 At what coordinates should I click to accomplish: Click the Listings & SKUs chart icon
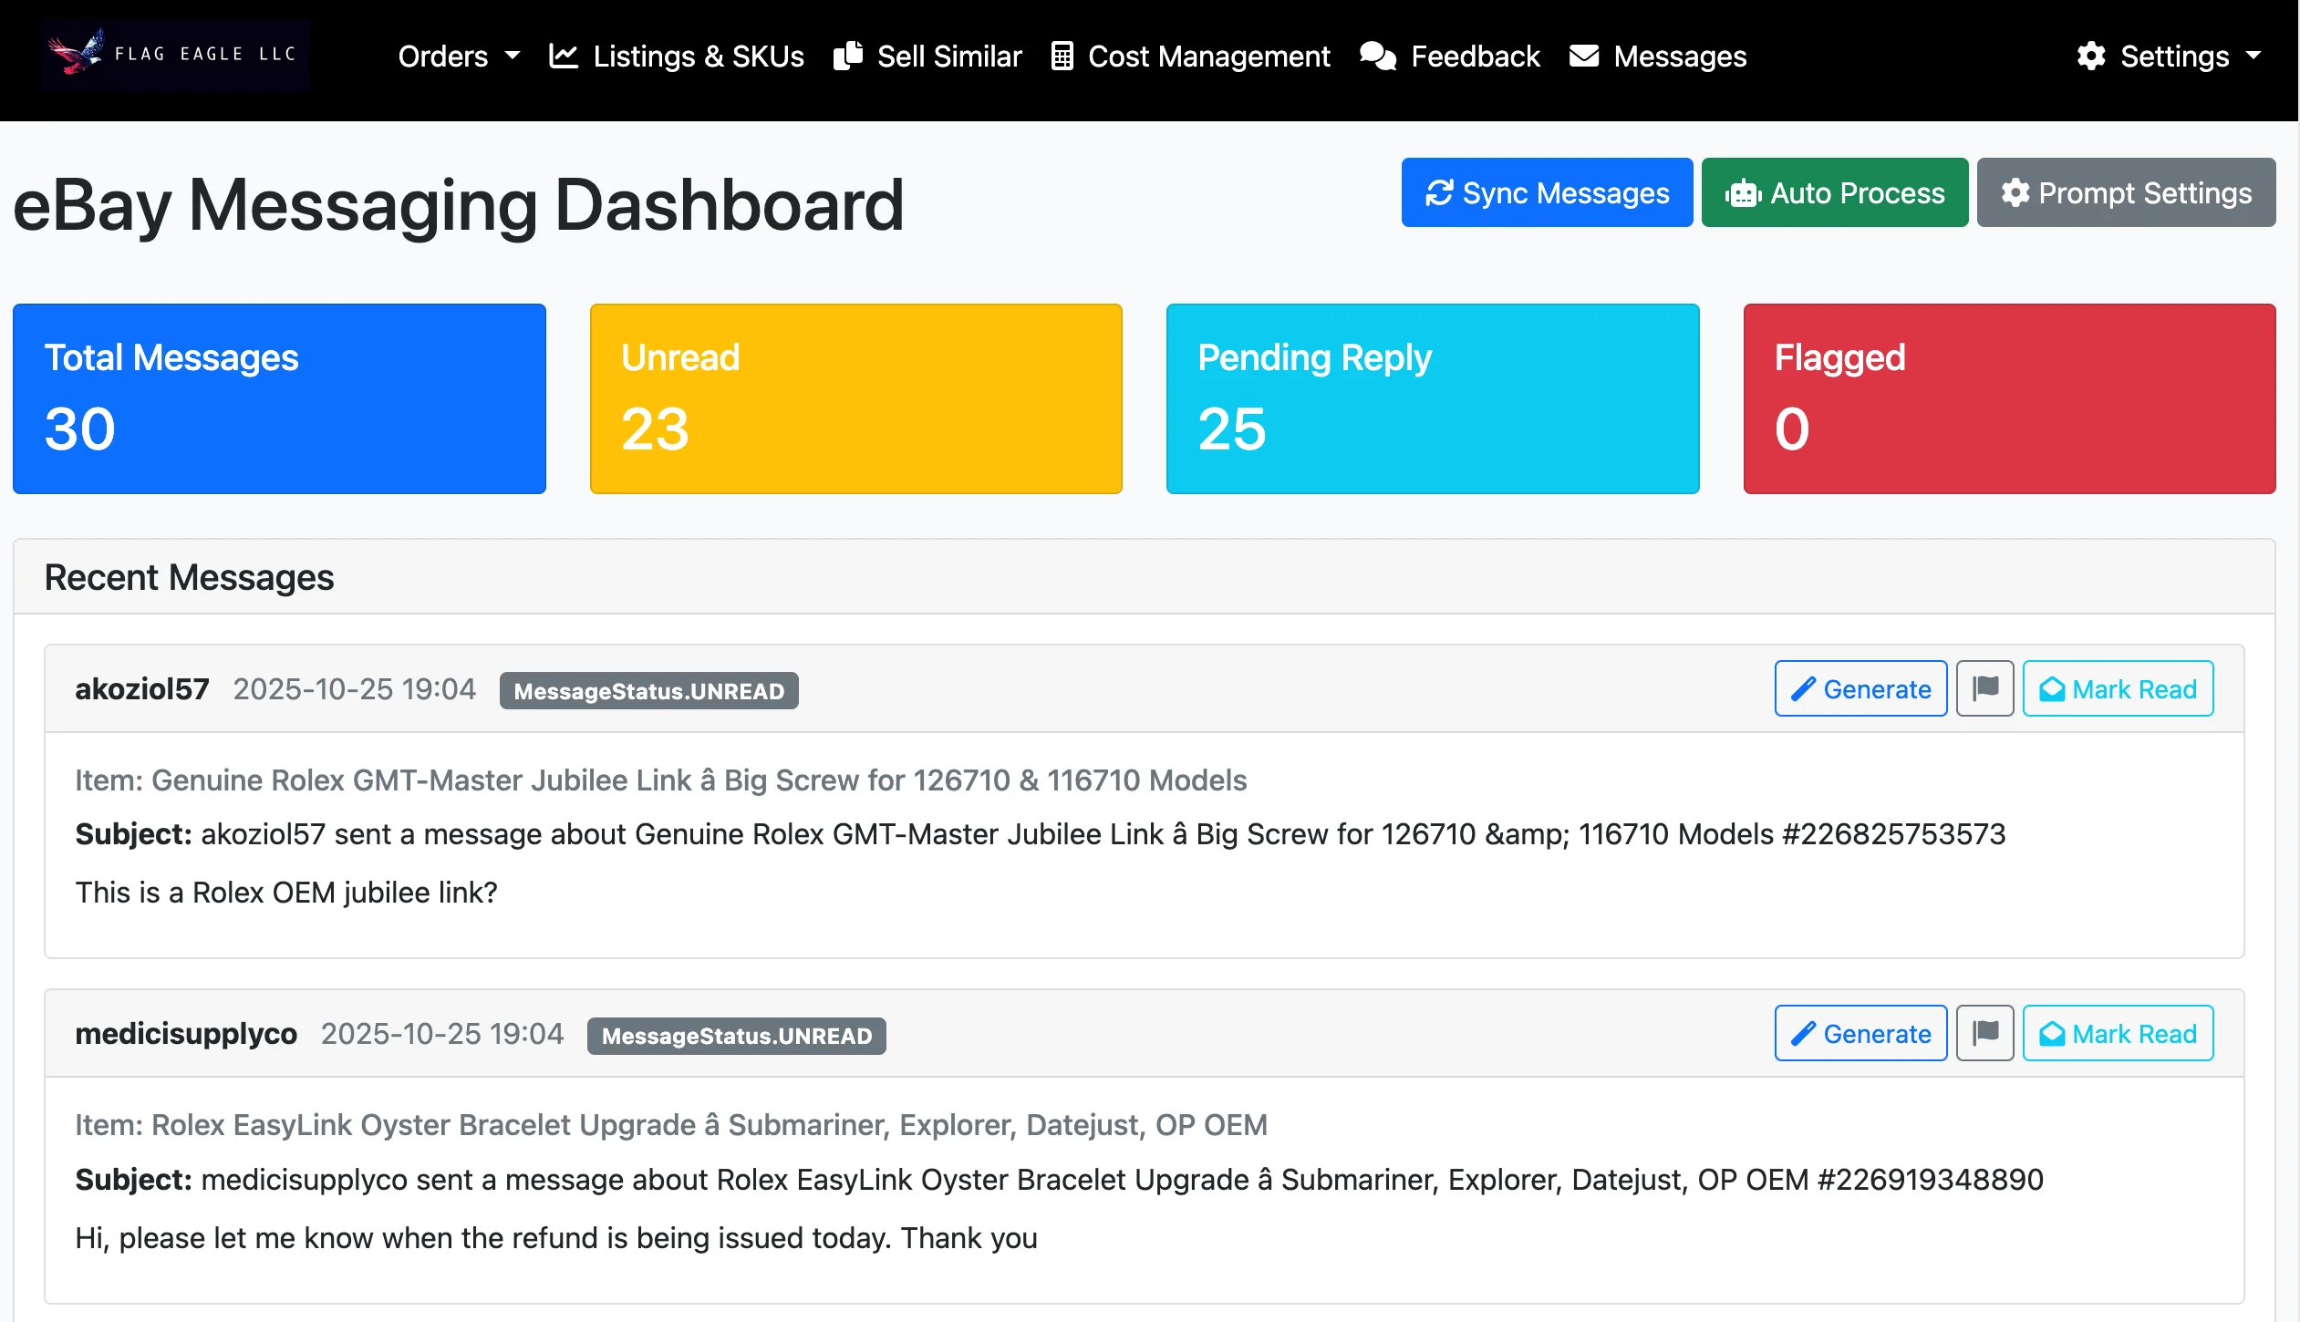point(564,57)
